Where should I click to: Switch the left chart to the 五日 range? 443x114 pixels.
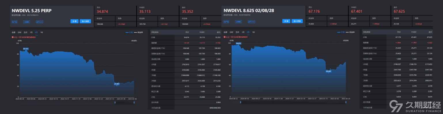click(25, 32)
